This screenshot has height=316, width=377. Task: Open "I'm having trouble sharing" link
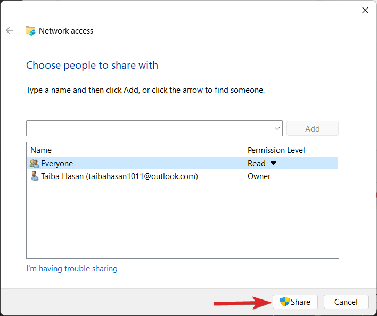tap(72, 269)
